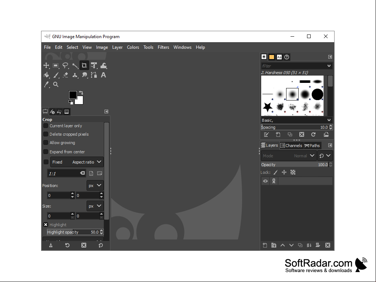This screenshot has width=376, height=282.
Task: Toggle lock alpha channel checkerboard icon
Action: click(x=293, y=172)
